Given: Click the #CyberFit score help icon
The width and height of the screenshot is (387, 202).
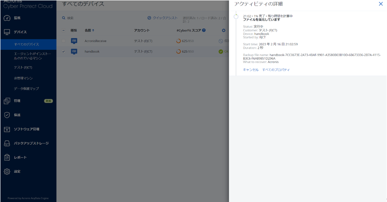Looking at the screenshot, I should 204,30.
